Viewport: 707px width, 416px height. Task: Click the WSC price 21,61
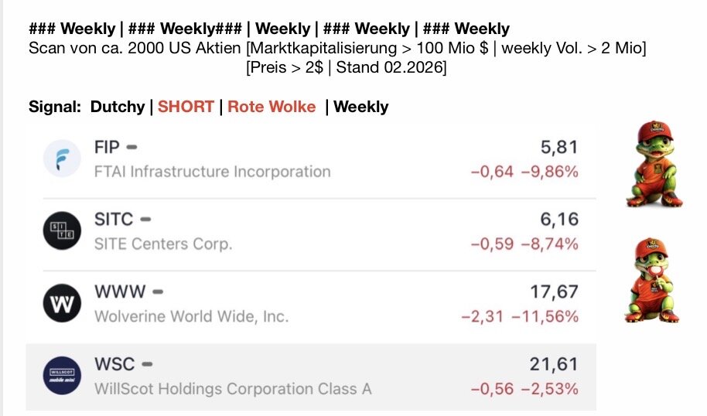pos(553,364)
